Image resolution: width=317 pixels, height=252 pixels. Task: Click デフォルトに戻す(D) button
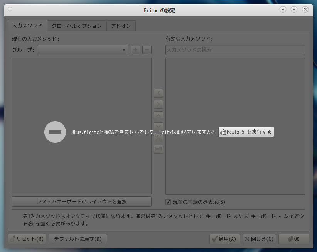click(x=78, y=239)
